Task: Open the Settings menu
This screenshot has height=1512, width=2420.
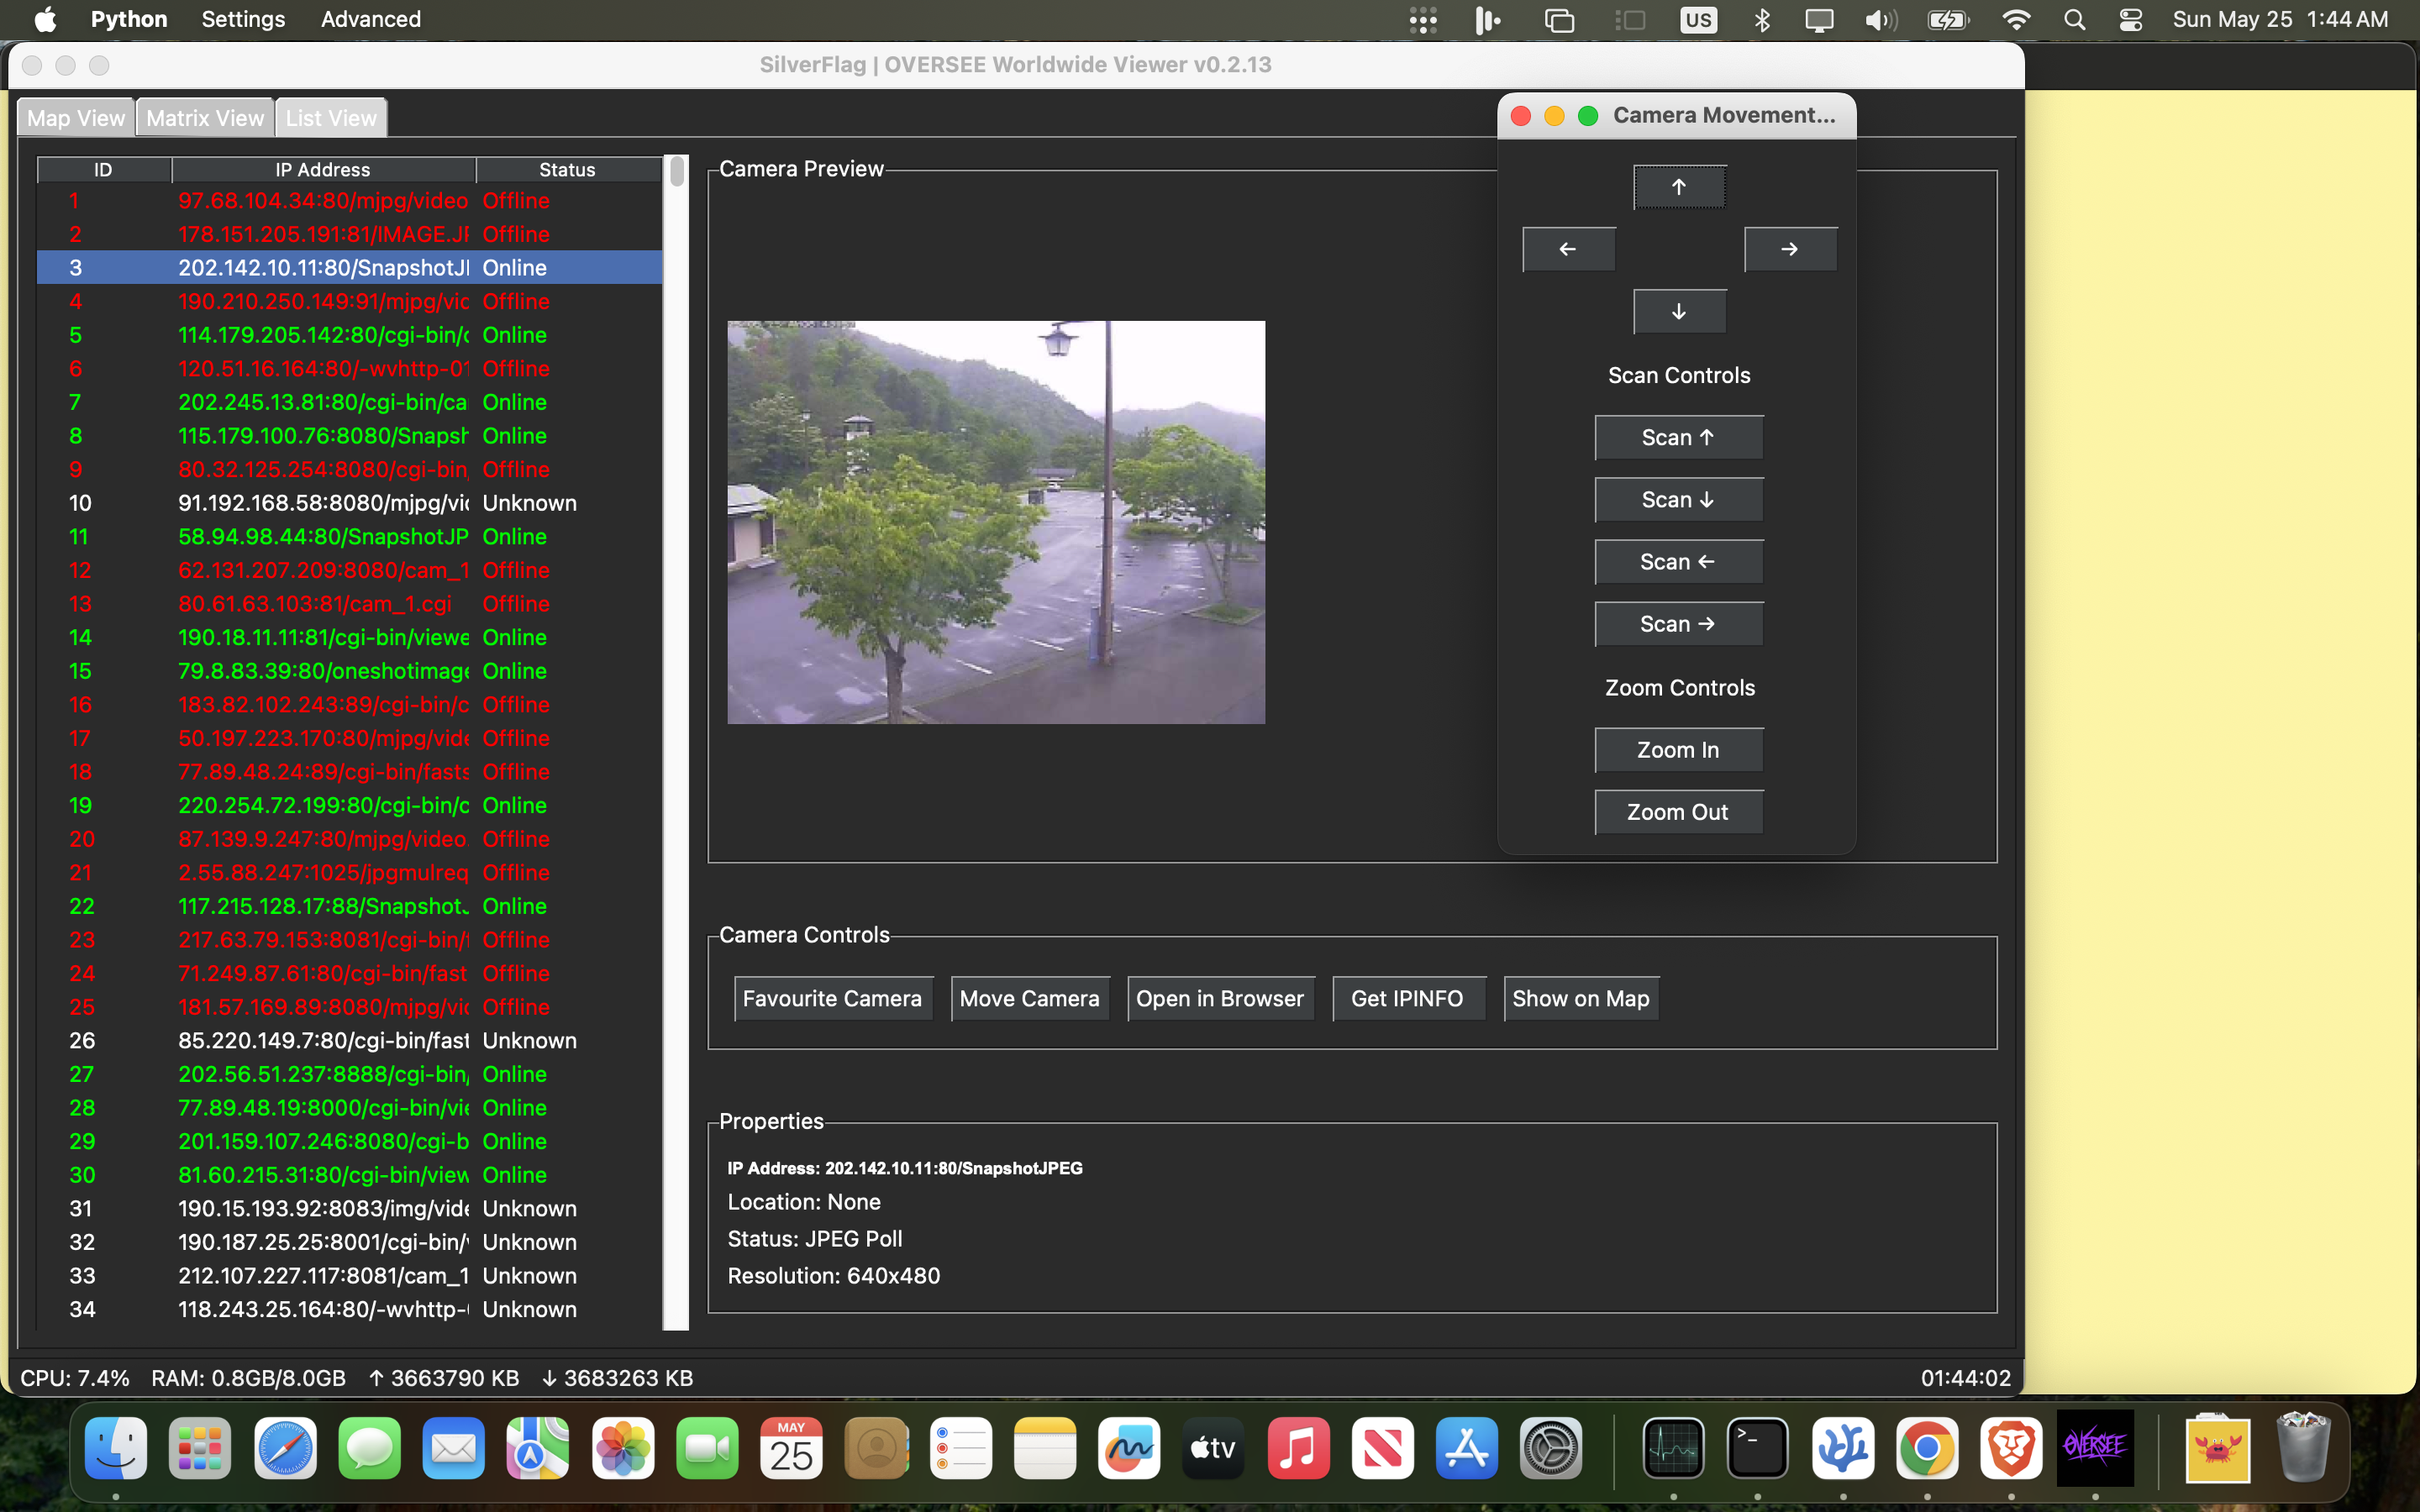Action: pos(243,19)
